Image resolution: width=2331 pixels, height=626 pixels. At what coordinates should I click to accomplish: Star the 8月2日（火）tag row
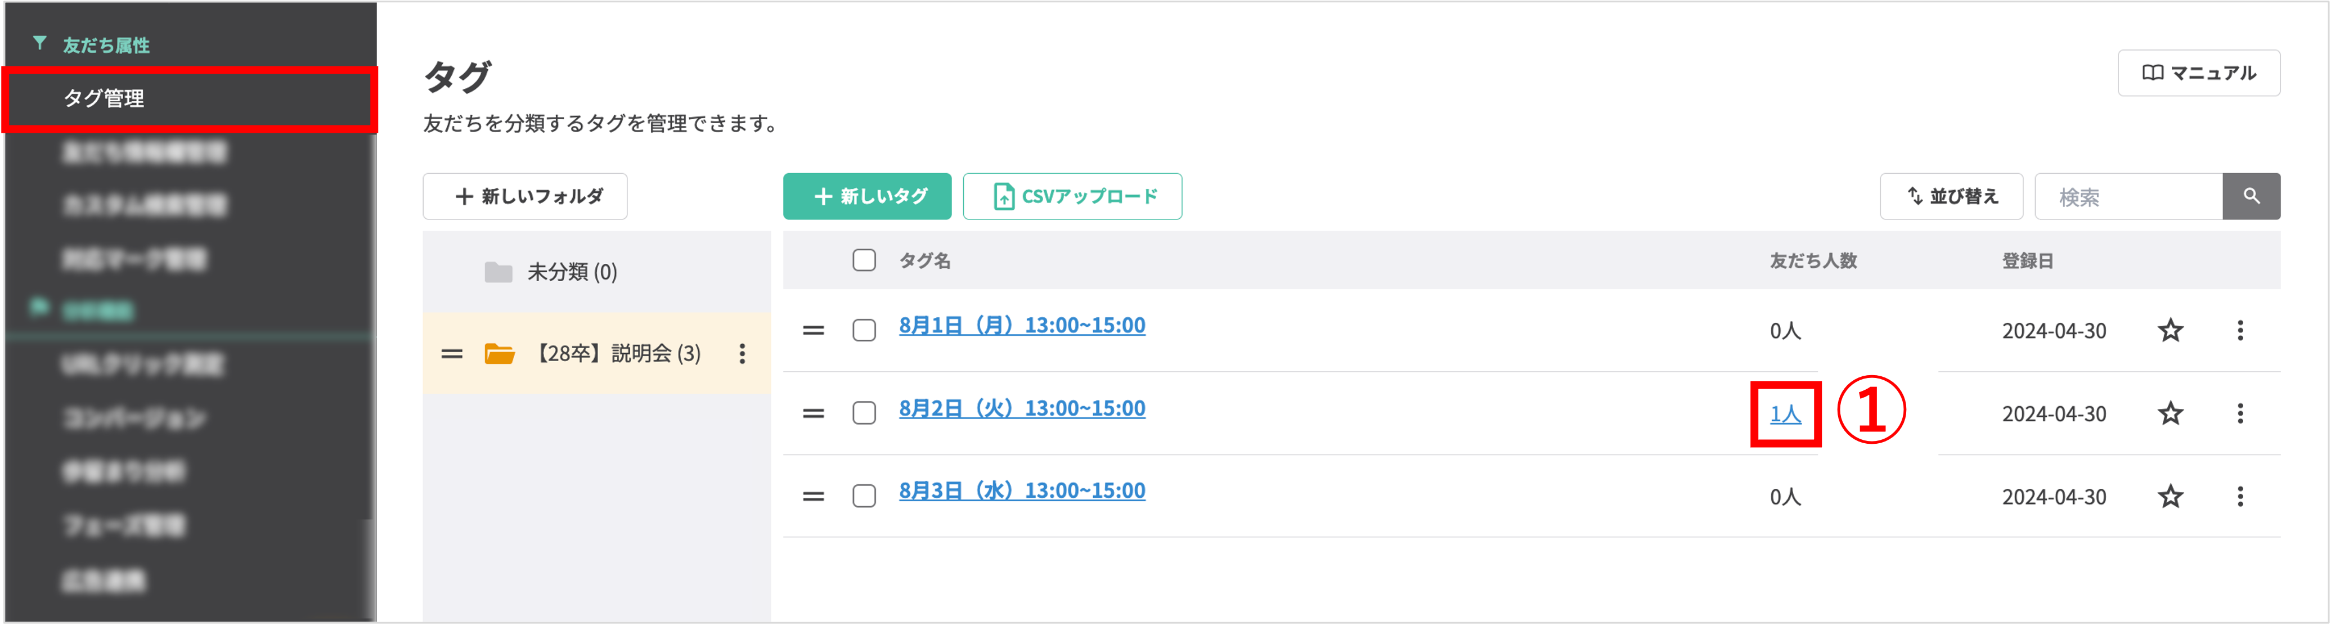pyautogui.click(x=2170, y=413)
